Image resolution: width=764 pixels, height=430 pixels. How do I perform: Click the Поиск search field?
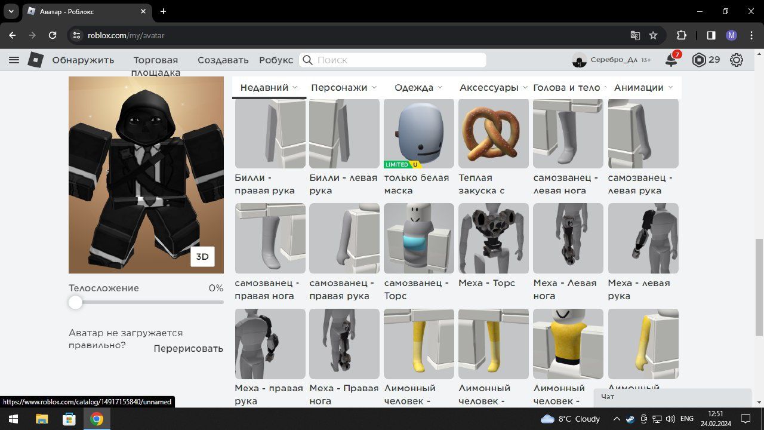click(393, 60)
